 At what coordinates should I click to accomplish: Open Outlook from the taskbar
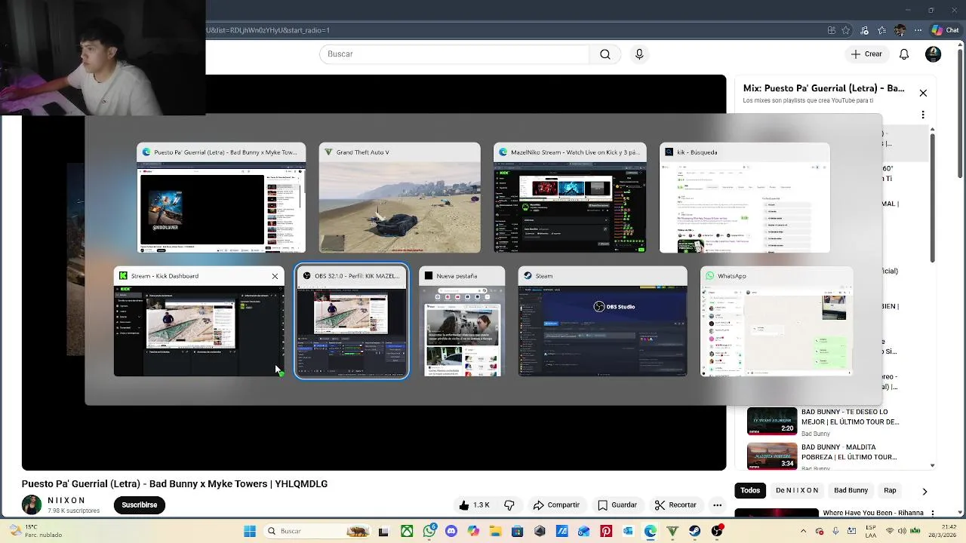pos(628,531)
